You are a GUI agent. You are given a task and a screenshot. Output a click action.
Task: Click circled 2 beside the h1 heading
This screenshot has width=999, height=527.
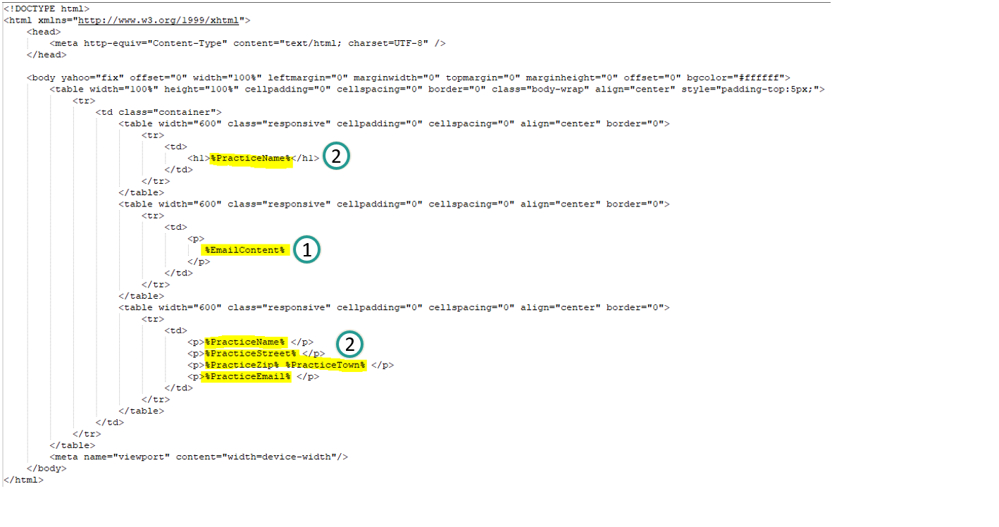click(336, 157)
